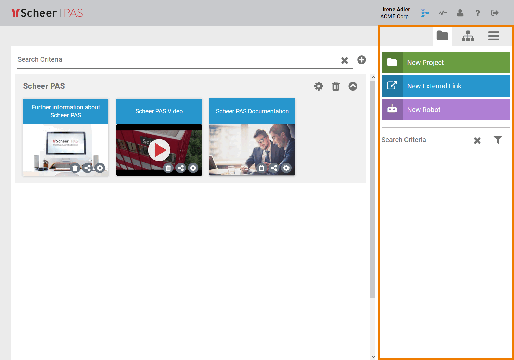Image resolution: width=514 pixels, height=360 pixels.
Task: Open the hamburger list tab in sidebar
Action: pos(493,36)
